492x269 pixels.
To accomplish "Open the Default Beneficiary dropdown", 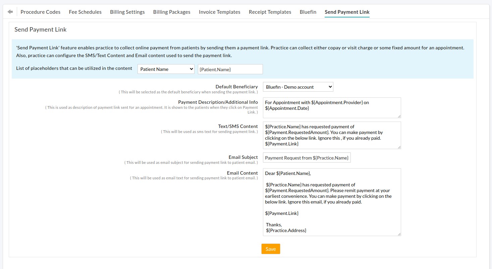I will (298, 87).
